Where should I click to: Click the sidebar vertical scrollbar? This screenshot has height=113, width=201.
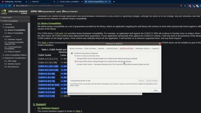coord(29,68)
